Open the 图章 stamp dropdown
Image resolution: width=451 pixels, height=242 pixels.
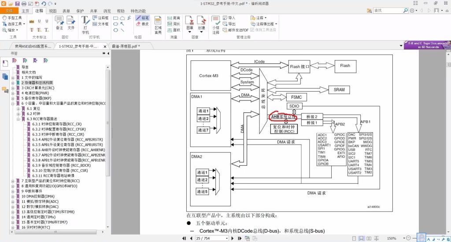tap(190, 24)
